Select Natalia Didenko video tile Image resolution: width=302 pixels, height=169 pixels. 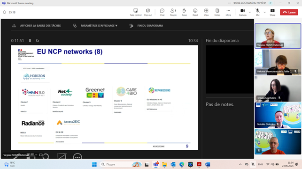click(x=278, y=115)
